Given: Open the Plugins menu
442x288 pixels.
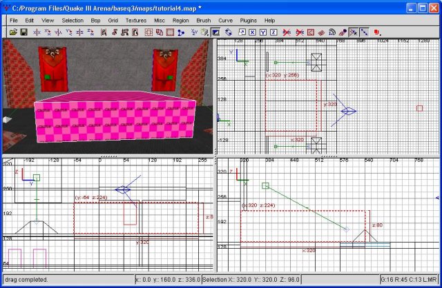Looking at the screenshot, I should [x=249, y=21].
